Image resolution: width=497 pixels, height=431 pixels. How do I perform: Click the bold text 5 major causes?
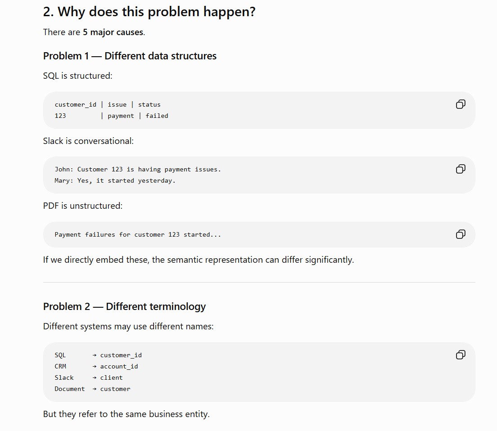pyautogui.click(x=113, y=32)
